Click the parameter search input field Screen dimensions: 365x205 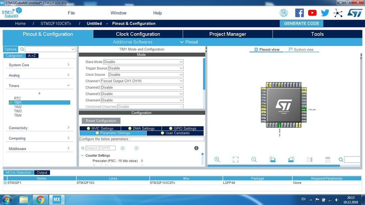coord(100,148)
